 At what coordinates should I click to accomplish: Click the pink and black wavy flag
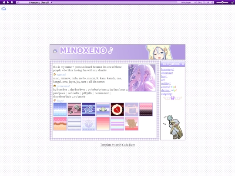coord(146,110)
